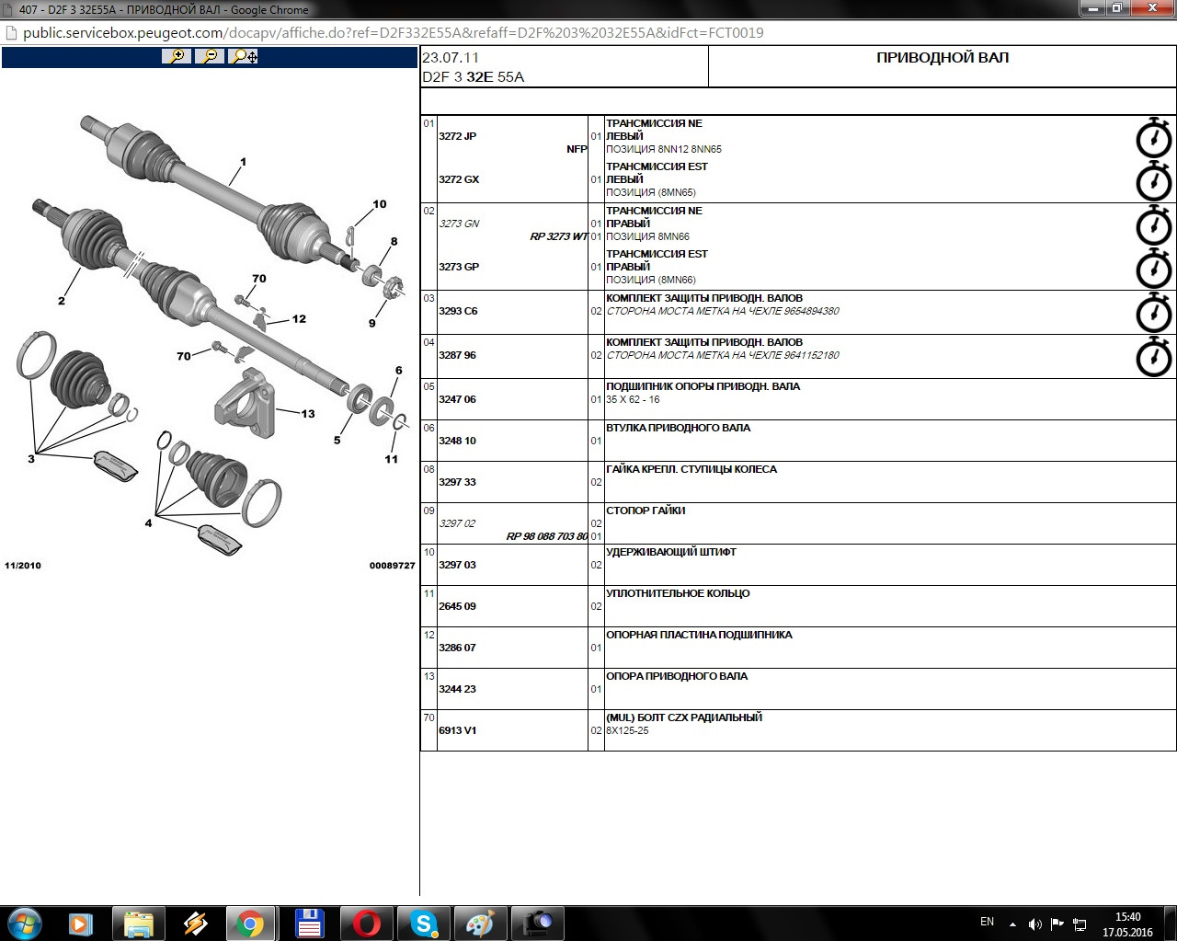Viewport: 1177px width, 941px height.
Task: Click callout 10 on the diagram
Action: pos(380,204)
